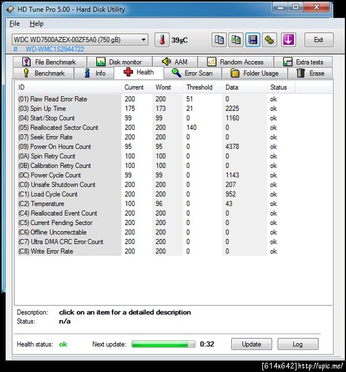Open the Error Scan tab
The height and width of the screenshot is (372, 346).
coord(193,73)
